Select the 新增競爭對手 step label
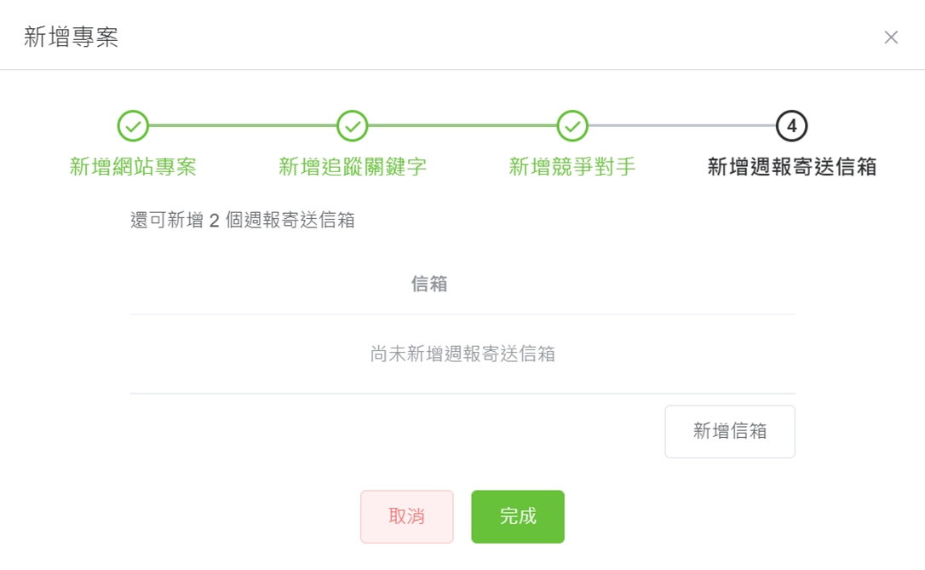This screenshot has width=925, height=570. click(x=572, y=167)
